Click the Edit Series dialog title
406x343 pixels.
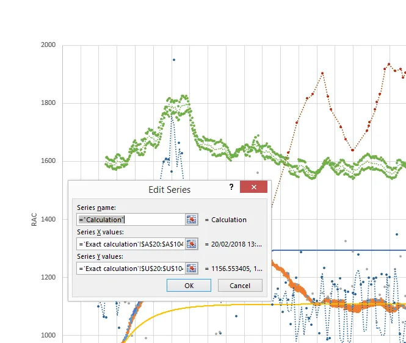point(169,190)
